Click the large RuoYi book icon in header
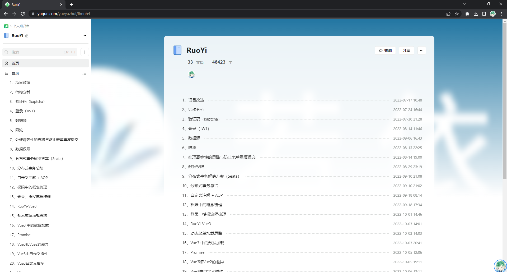 pos(177,50)
